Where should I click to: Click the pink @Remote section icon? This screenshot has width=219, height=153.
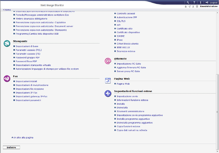(x=108, y=61)
